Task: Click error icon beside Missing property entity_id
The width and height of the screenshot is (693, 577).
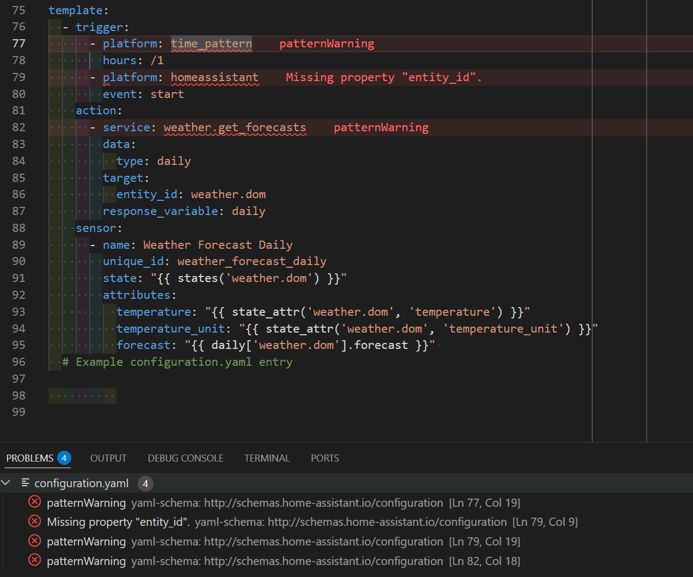Action: coord(34,521)
